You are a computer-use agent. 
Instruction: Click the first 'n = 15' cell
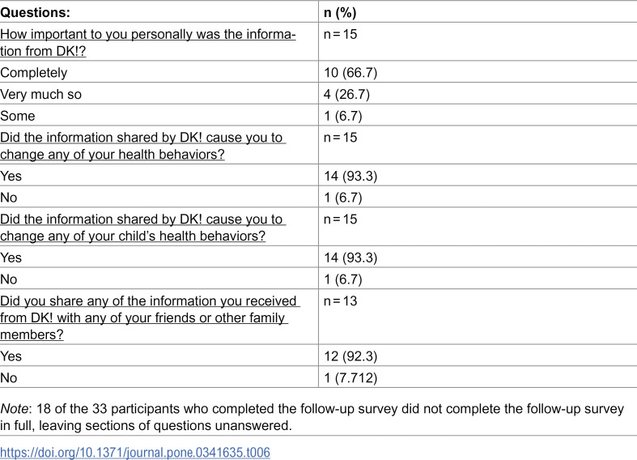pos(341,35)
